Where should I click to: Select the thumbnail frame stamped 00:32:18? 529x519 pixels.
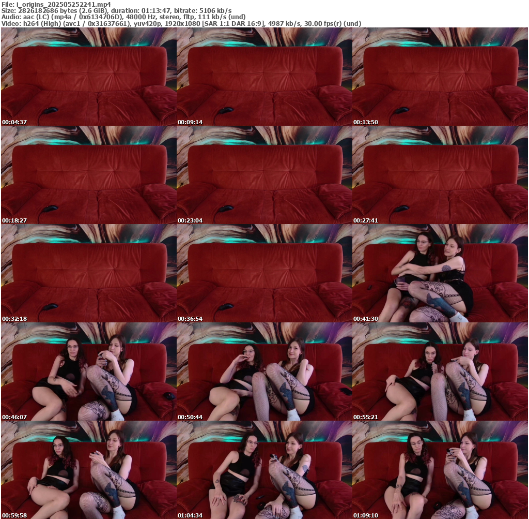(89, 273)
